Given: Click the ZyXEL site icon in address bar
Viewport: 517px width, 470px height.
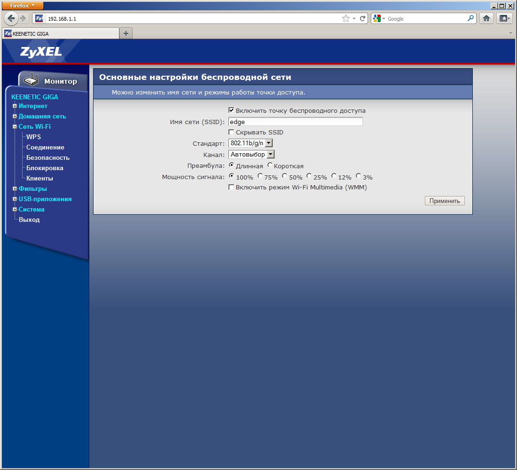Looking at the screenshot, I should pyautogui.click(x=39, y=18).
